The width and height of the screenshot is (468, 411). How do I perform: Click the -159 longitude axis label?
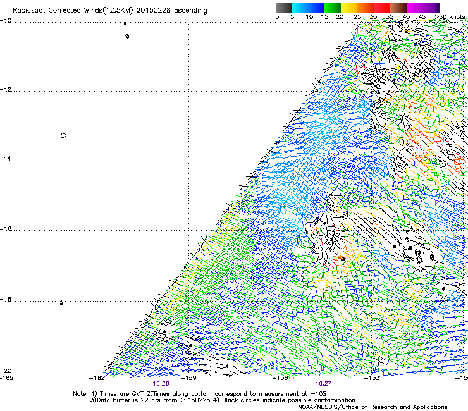tap(188, 378)
